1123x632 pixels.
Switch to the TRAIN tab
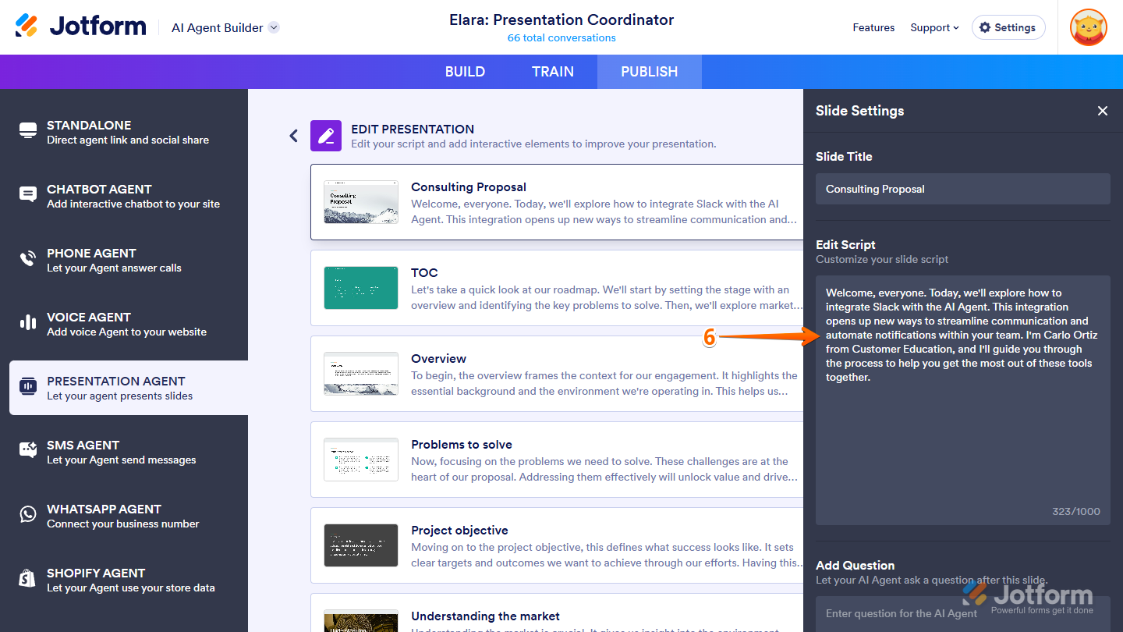coord(553,72)
